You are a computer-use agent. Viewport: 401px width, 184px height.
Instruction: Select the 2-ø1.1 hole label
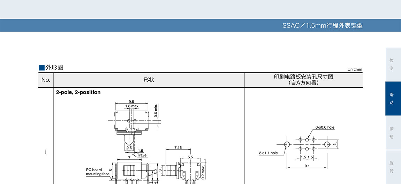pos(268,153)
